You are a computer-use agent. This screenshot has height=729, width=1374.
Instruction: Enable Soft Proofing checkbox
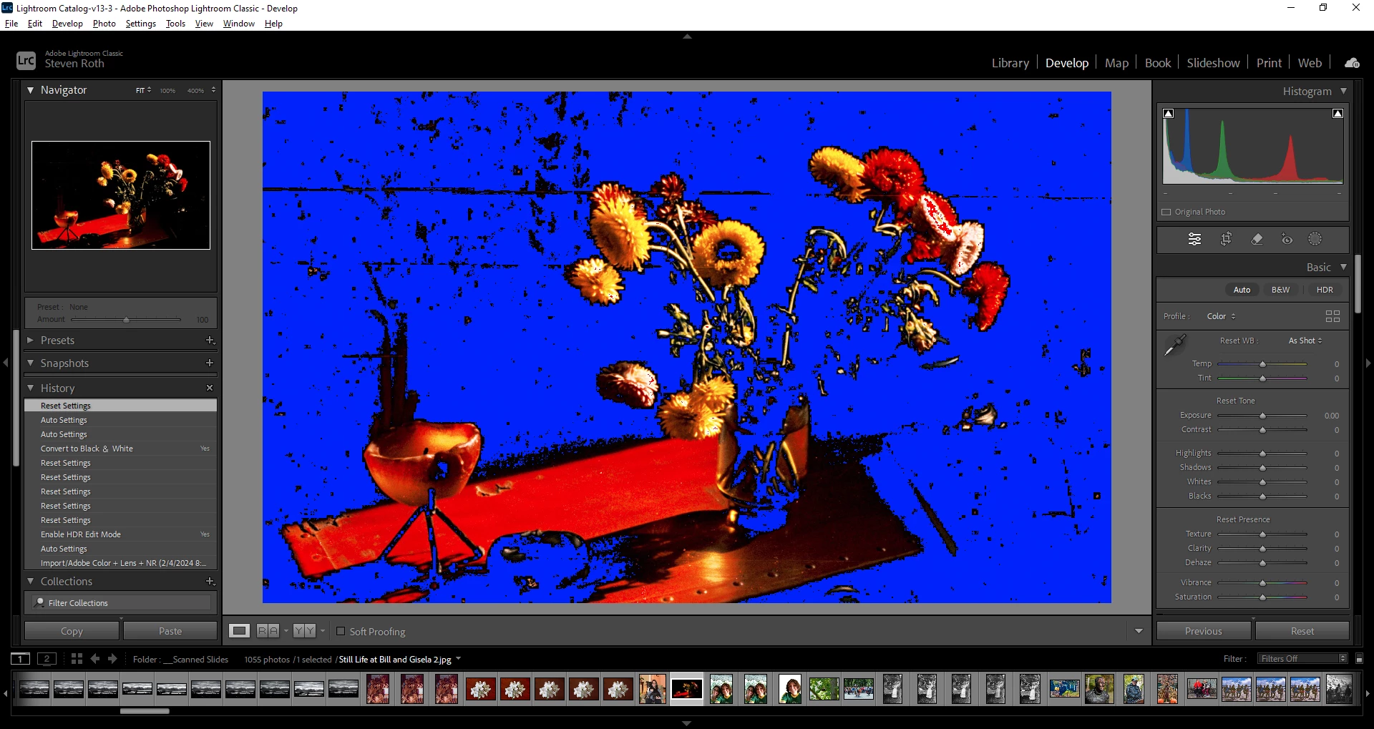click(x=341, y=632)
